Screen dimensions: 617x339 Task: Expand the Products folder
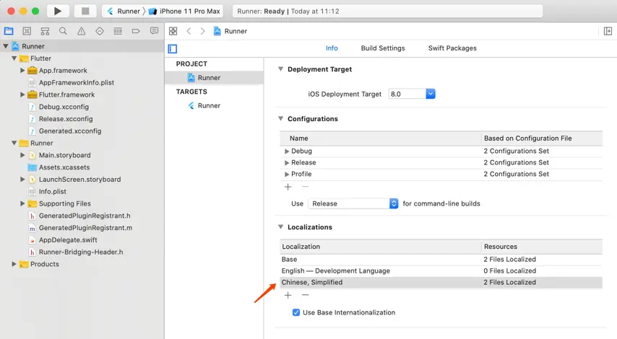[x=14, y=264]
